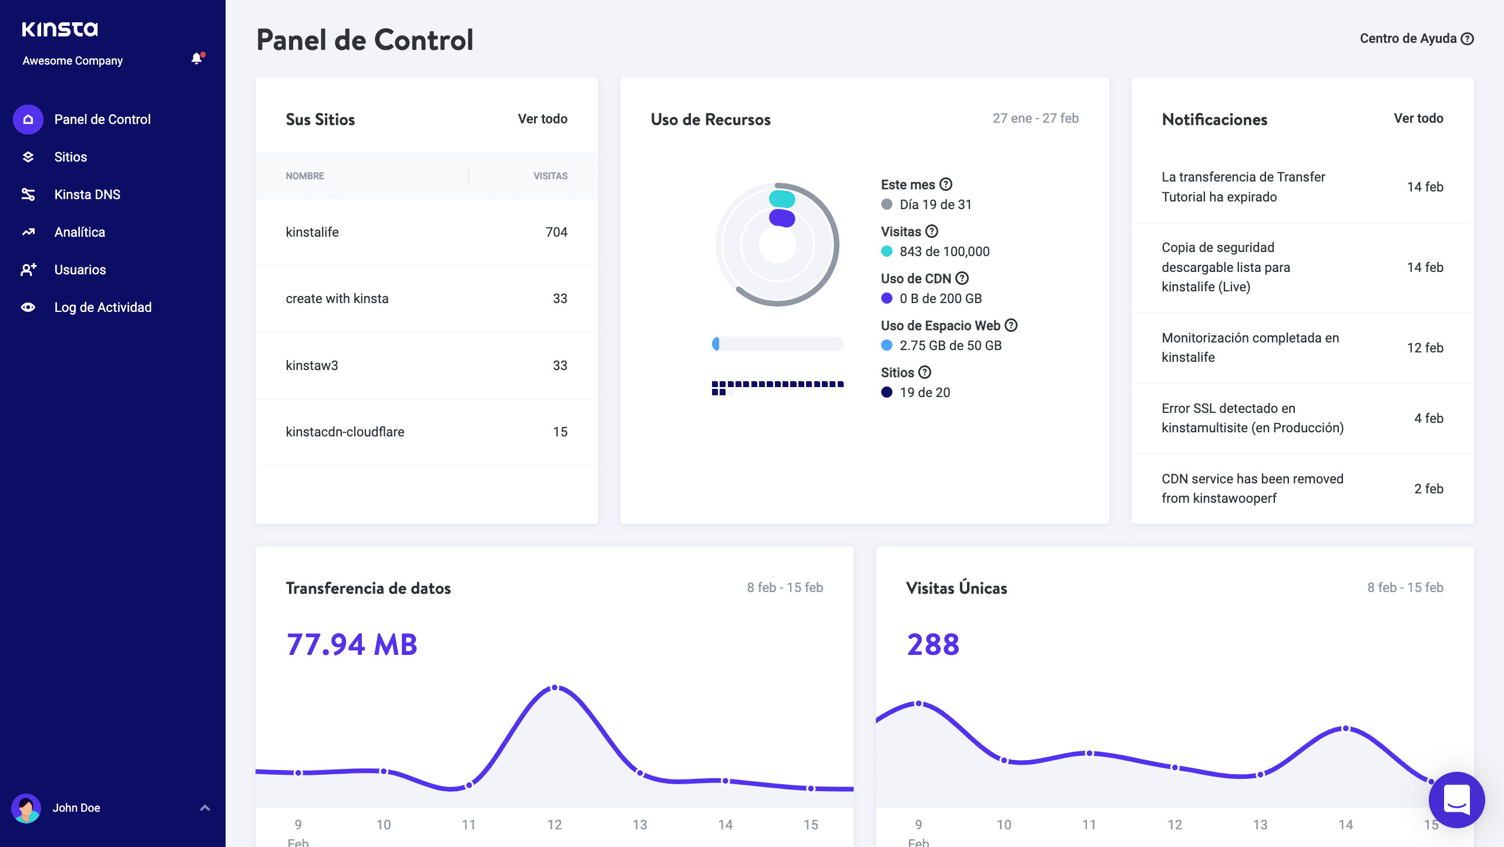
Task: Expand the John Doe user menu chevron
Action: [205, 808]
